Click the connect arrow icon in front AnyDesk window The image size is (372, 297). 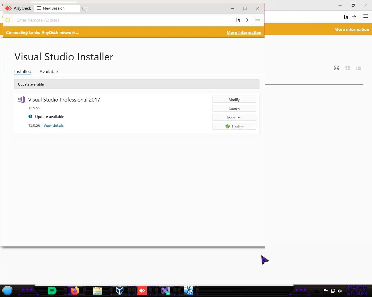(246, 20)
